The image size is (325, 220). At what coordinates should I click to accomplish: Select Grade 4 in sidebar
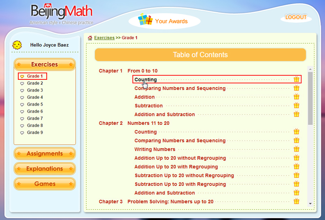click(35, 97)
